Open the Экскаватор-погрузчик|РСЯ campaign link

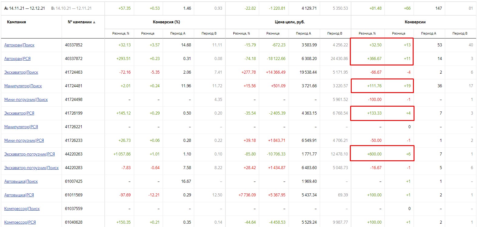(29, 154)
